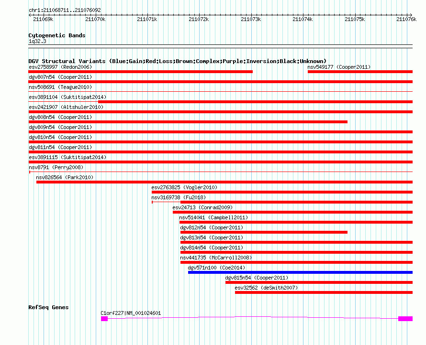Click the thin red line of nsv508691
426x345 pixels.
tap(220, 92)
